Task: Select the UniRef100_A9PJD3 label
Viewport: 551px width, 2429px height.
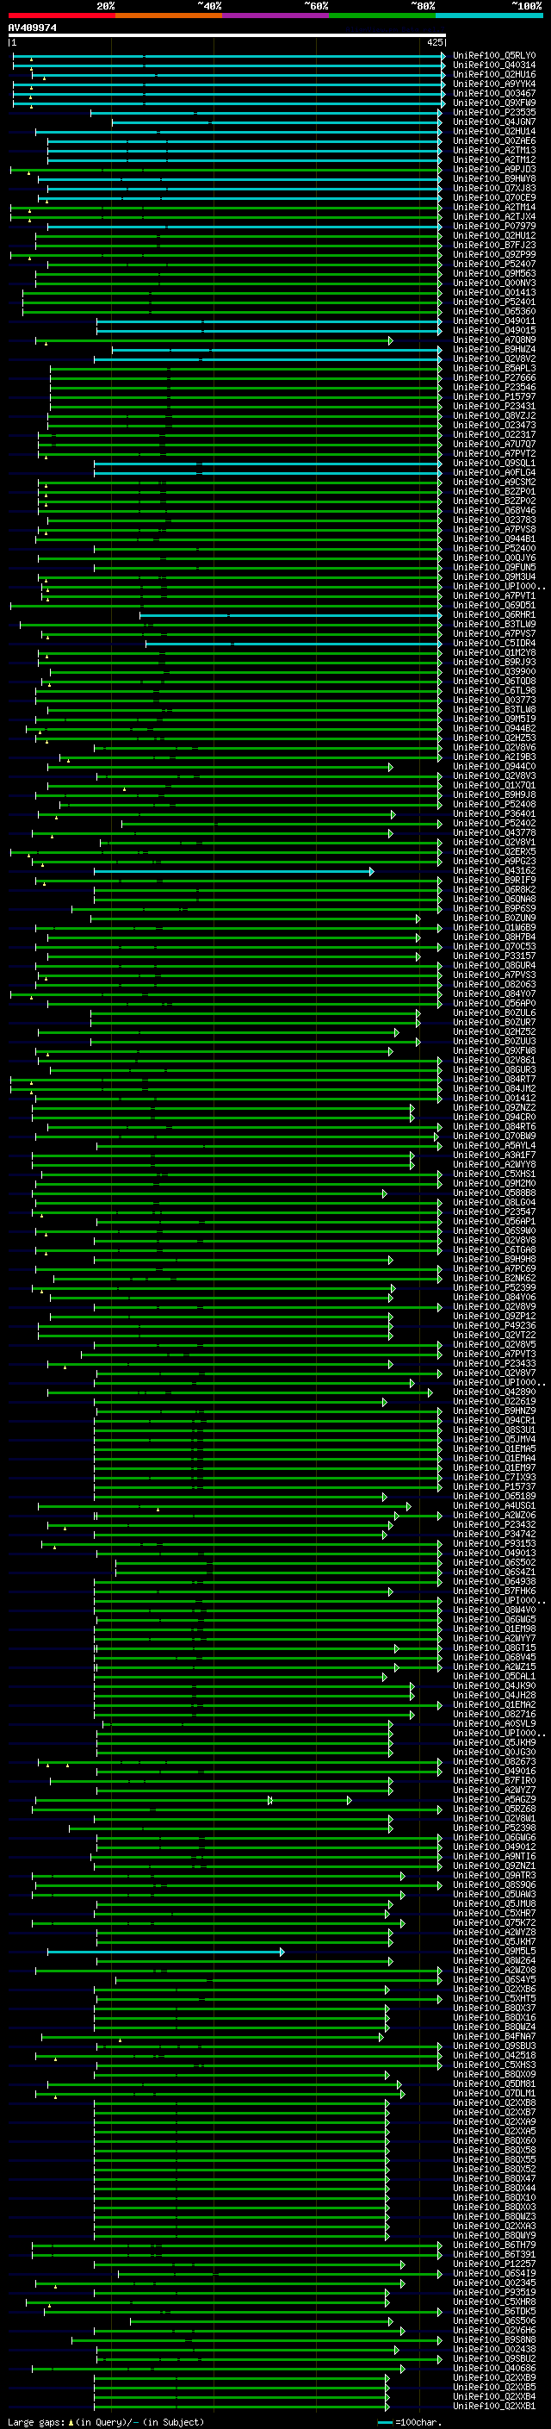Action: [494, 170]
